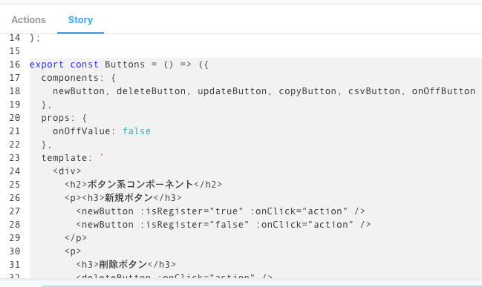Screen dimensions: 482x287
Task: Click the '削除ボタン' heading on line 31
Action: click(123, 265)
